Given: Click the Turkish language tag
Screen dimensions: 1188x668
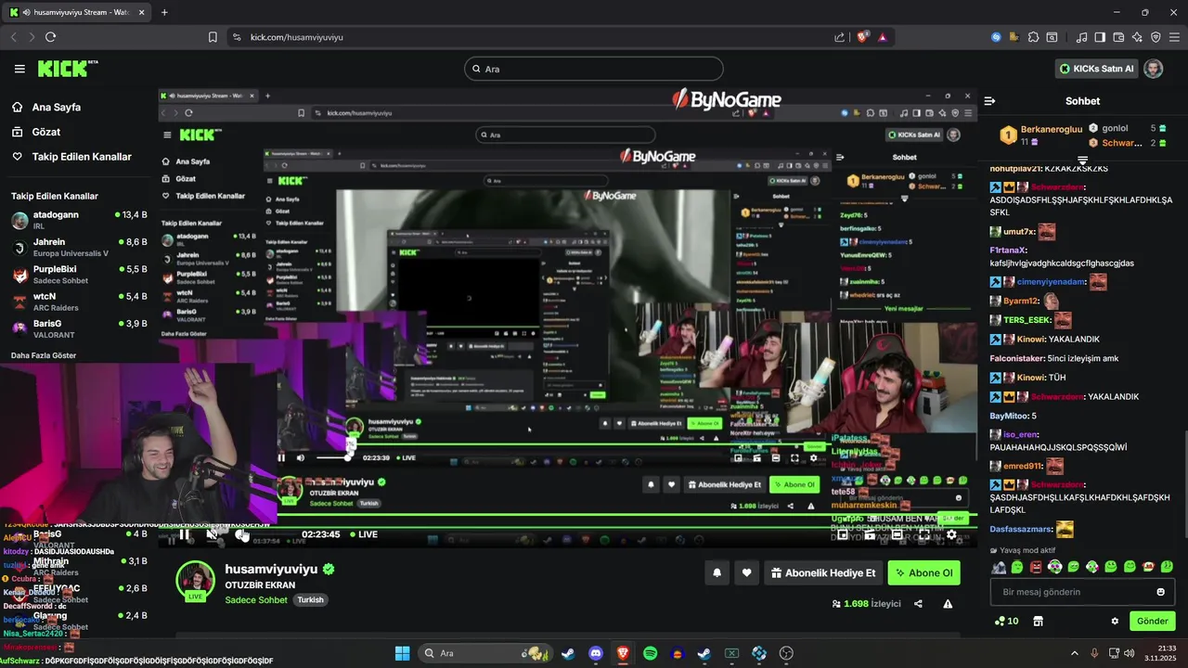Looking at the screenshot, I should pos(310,600).
